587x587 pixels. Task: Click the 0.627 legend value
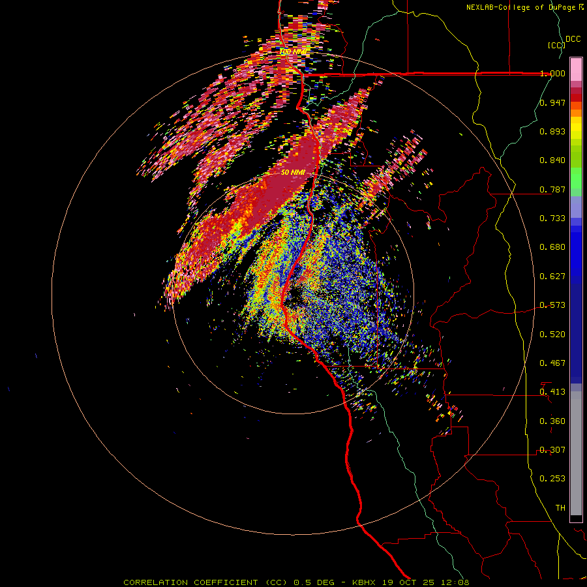coord(552,277)
